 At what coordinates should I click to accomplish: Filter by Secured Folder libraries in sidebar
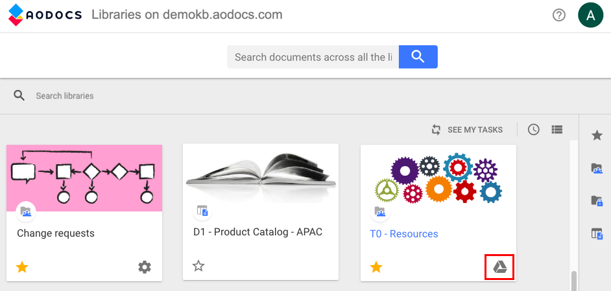tap(597, 200)
